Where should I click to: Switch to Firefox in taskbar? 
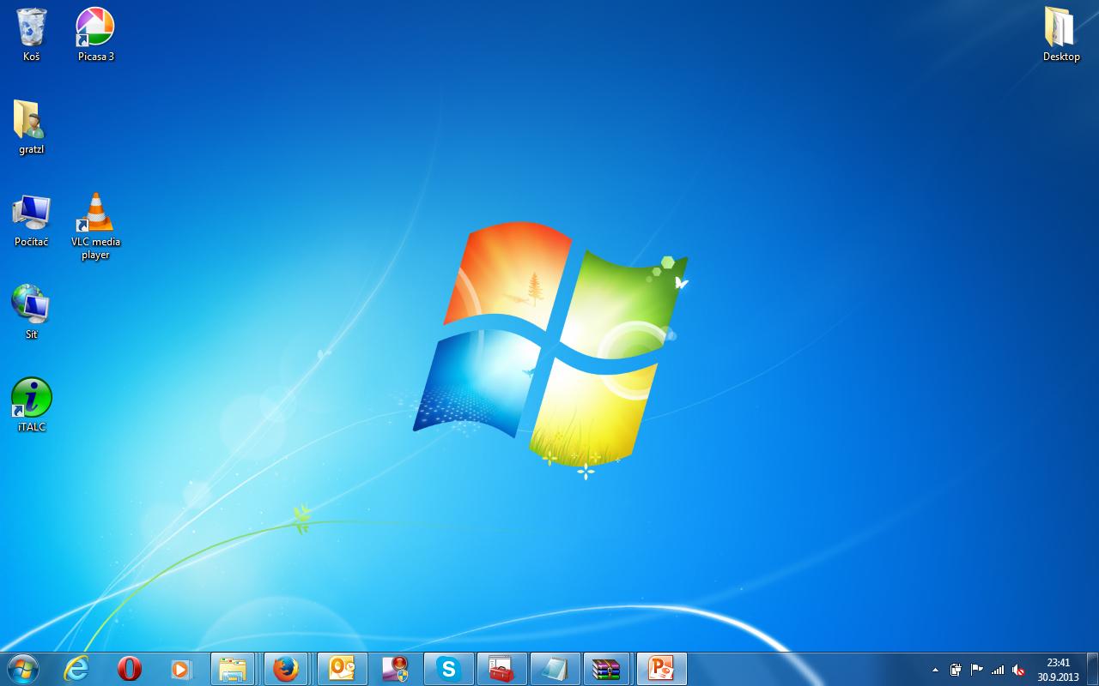pyautogui.click(x=286, y=669)
